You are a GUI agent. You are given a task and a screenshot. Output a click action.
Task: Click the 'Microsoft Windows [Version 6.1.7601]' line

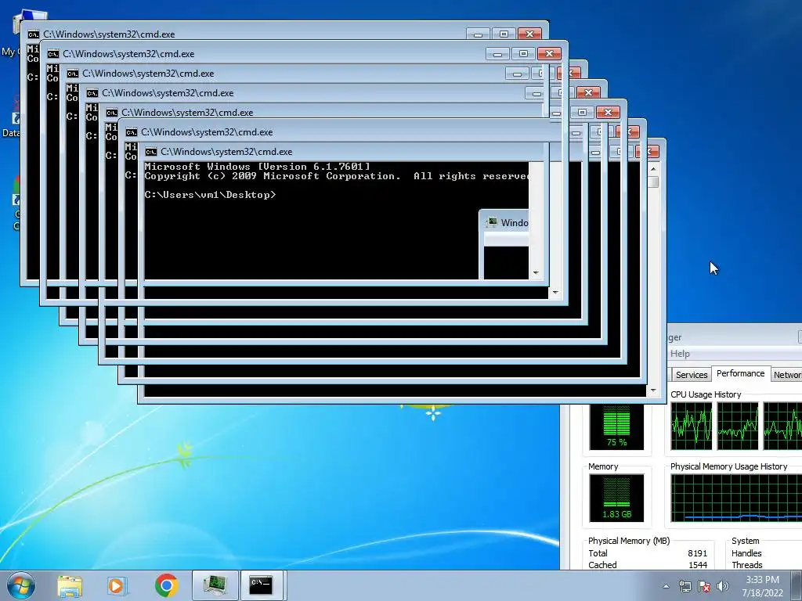pos(257,167)
